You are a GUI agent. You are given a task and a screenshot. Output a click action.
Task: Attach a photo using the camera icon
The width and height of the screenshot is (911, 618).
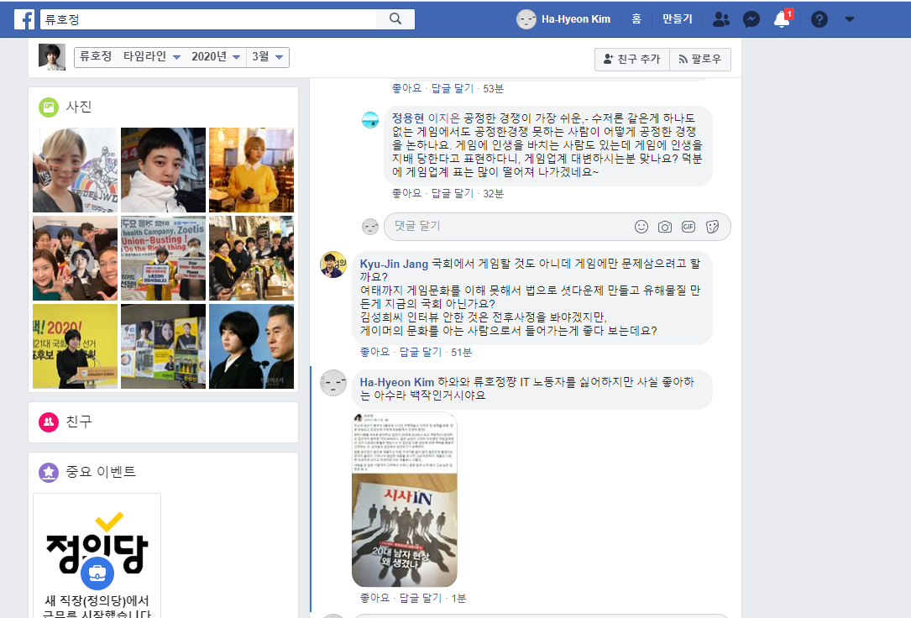click(x=665, y=227)
